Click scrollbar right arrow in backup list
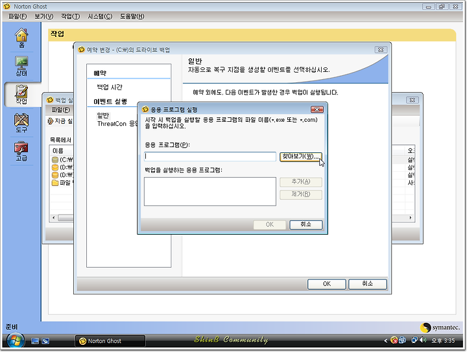The width and height of the screenshot is (467, 352). 411,218
